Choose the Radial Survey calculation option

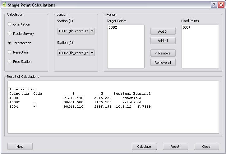point(10,34)
